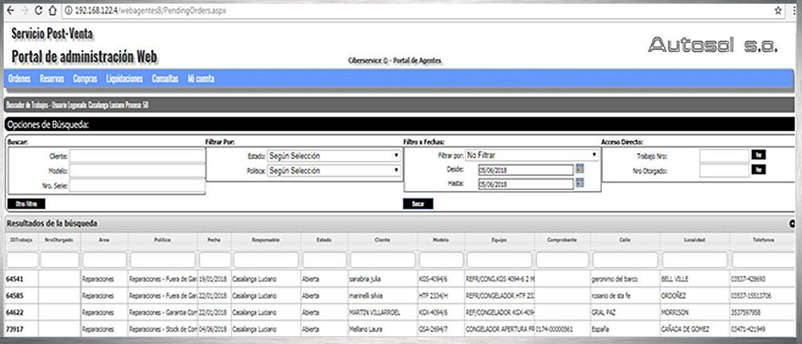Select work order row 64541
Image resolution: width=802 pixels, height=344 pixels.
click(14, 279)
